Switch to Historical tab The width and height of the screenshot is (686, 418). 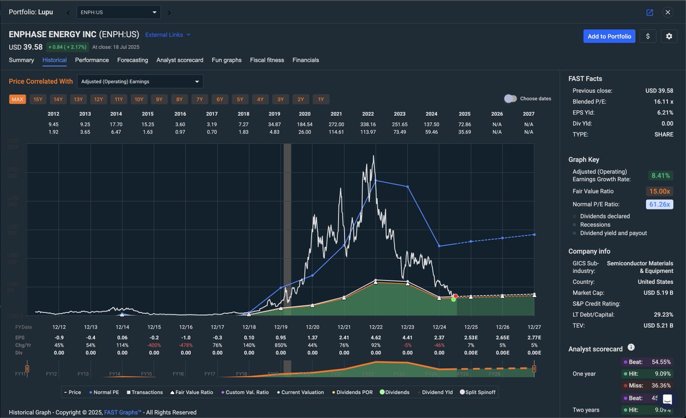pyautogui.click(x=54, y=60)
